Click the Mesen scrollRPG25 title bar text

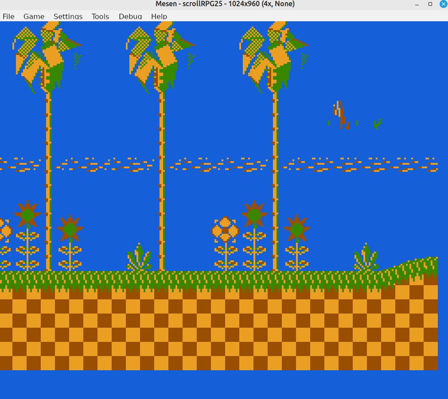pyautogui.click(x=225, y=4)
